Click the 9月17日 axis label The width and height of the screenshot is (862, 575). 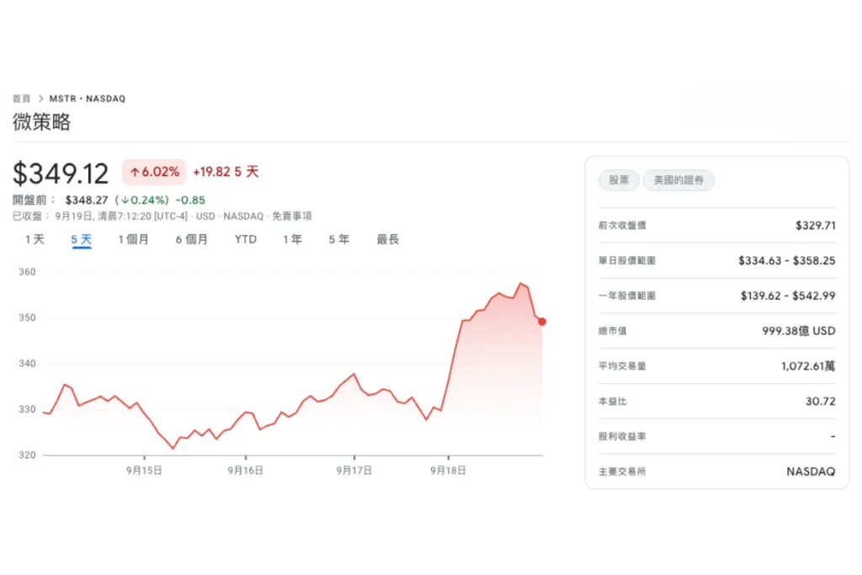[354, 471]
